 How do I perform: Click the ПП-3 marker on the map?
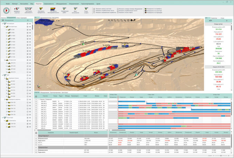coord(136,75)
